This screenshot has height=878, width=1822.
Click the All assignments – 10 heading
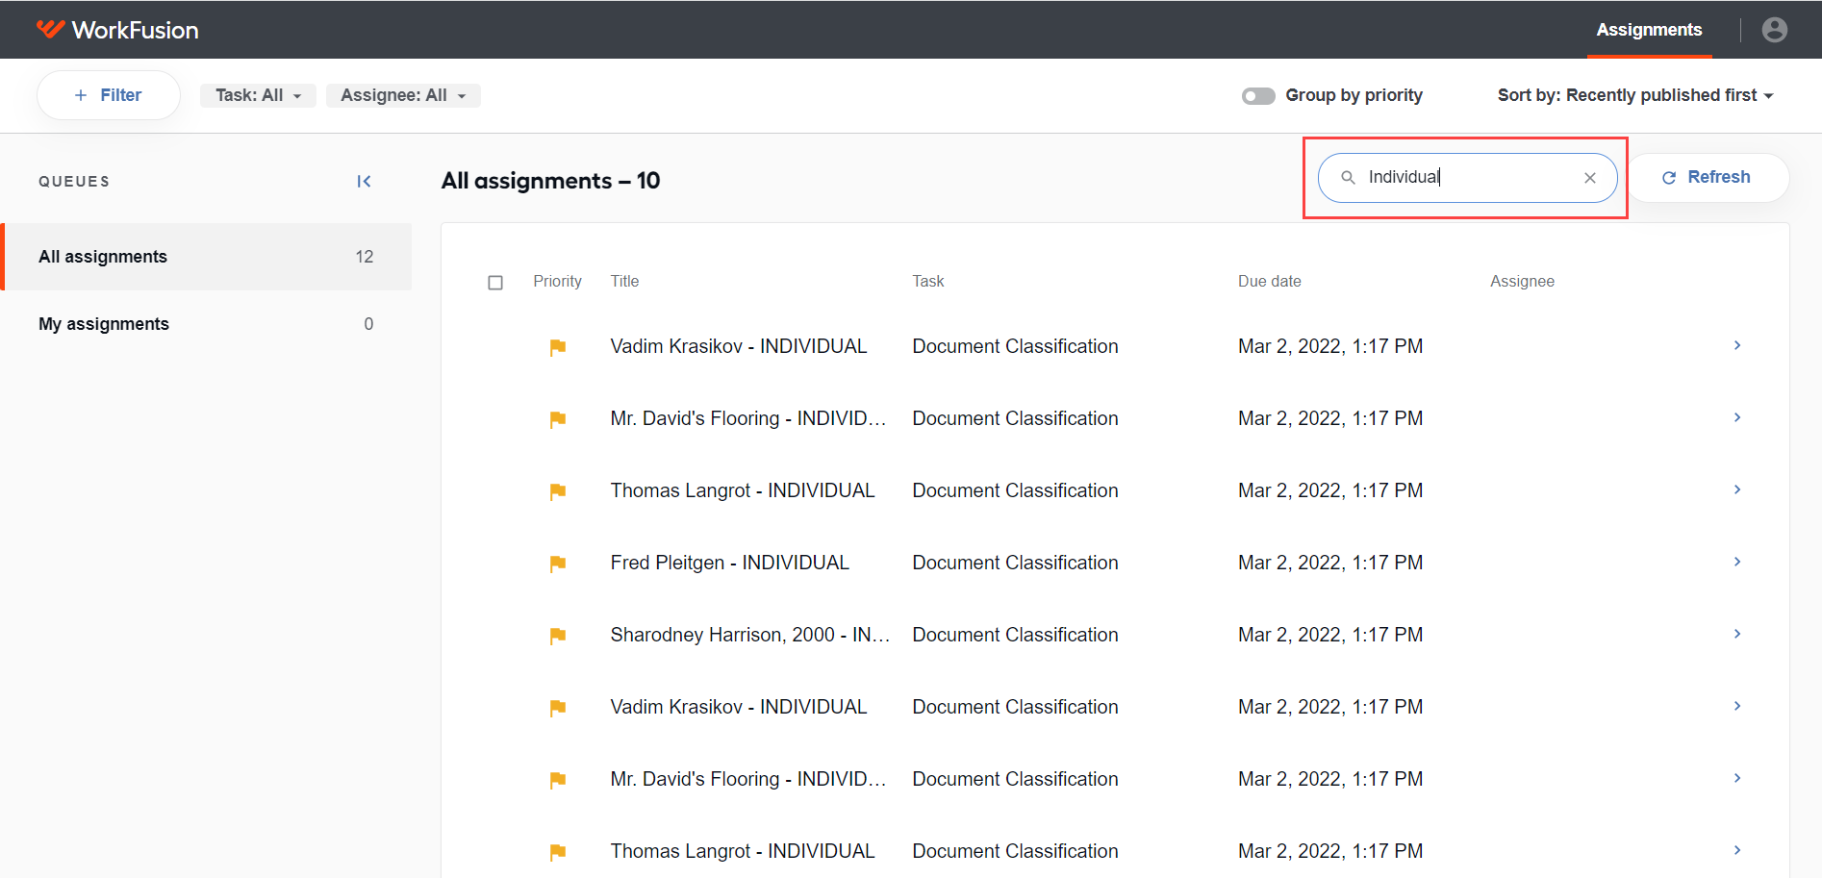click(x=550, y=181)
